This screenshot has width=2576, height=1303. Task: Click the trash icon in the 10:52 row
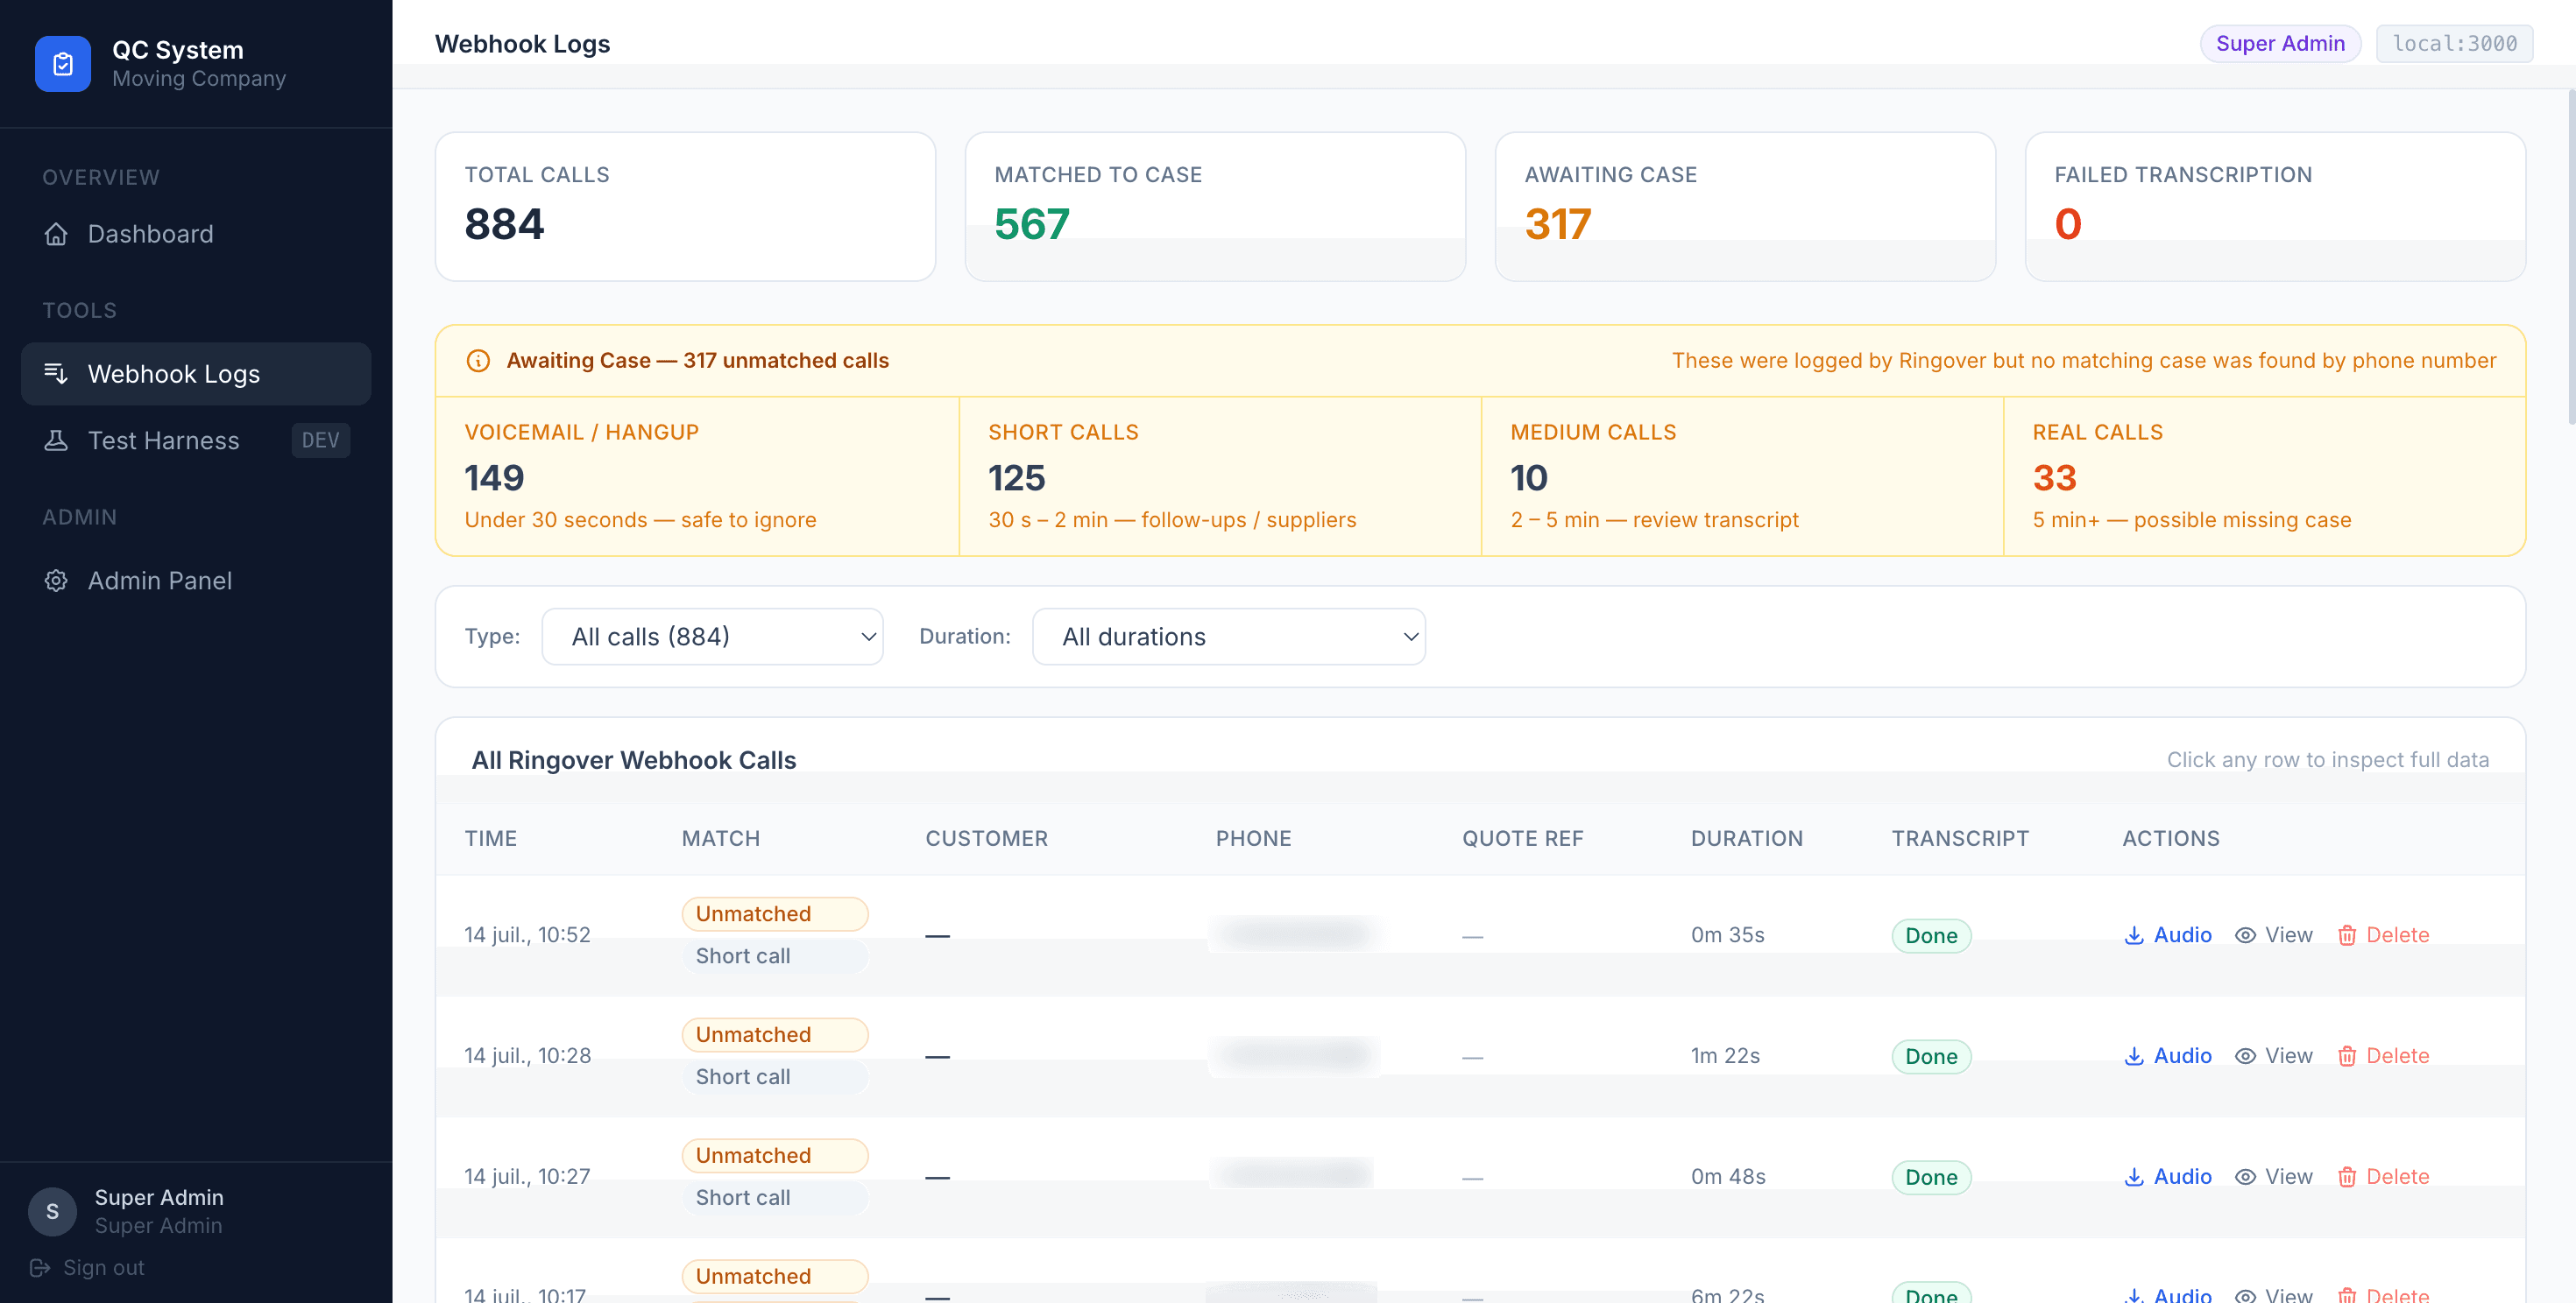[x=2346, y=935]
